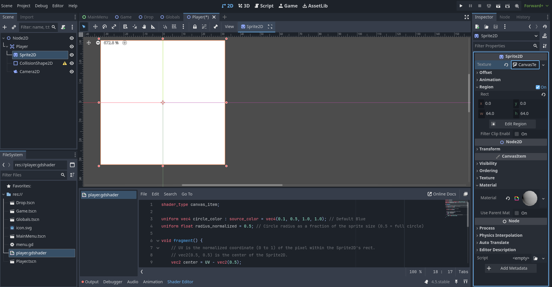Toggle visibility of Camera2D node
Viewport: 552px width, 287px height.
click(72, 72)
